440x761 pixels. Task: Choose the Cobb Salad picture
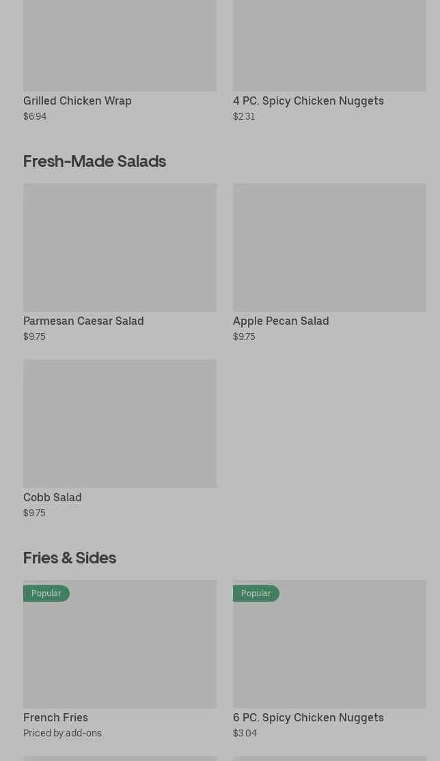click(x=120, y=423)
